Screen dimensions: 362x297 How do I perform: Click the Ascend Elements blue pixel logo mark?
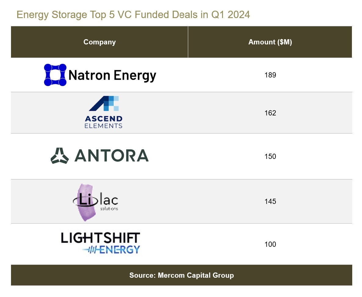point(104,103)
